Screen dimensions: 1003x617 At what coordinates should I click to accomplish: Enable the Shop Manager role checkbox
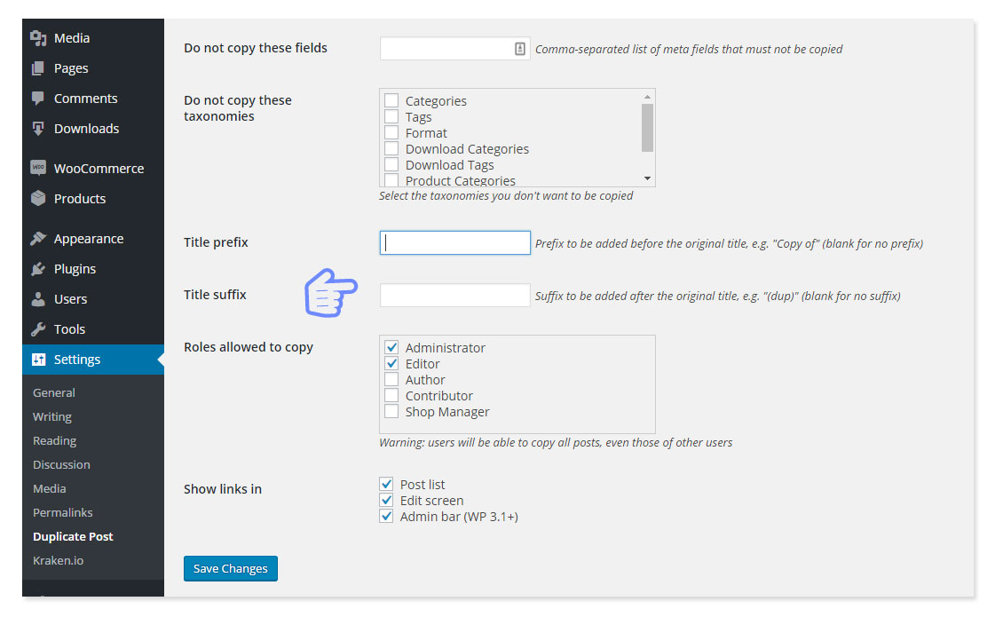click(x=391, y=412)
